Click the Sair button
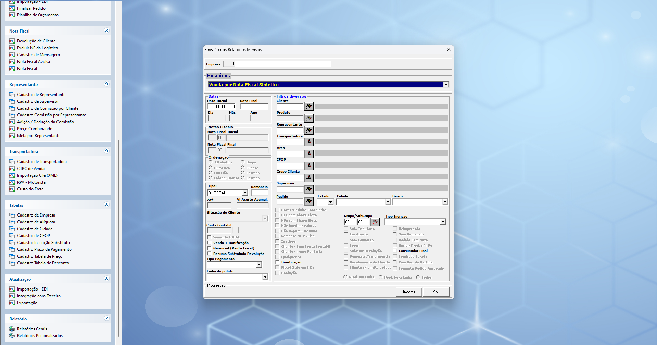 436,292
